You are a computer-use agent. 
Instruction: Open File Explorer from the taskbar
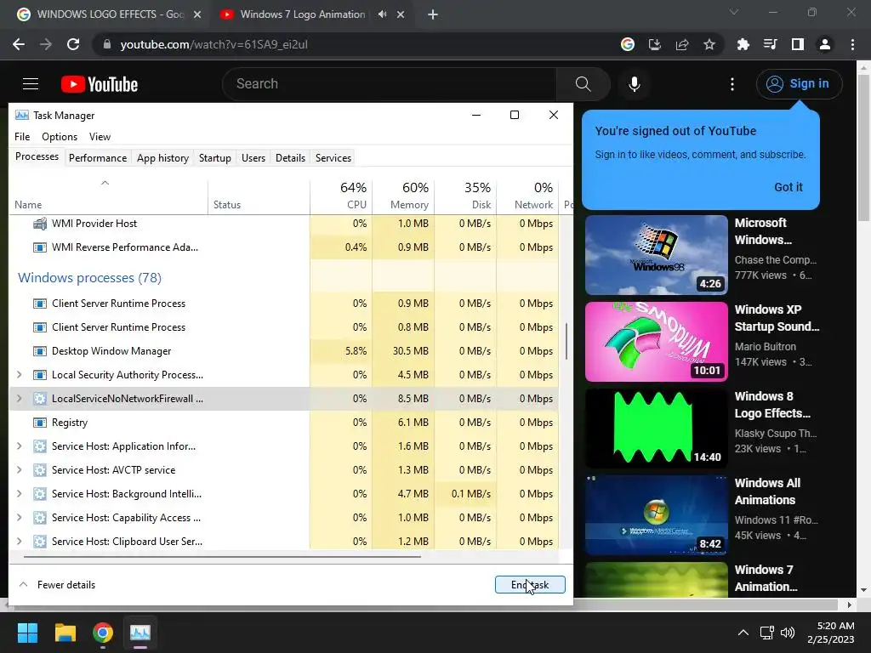pos(65,633)
